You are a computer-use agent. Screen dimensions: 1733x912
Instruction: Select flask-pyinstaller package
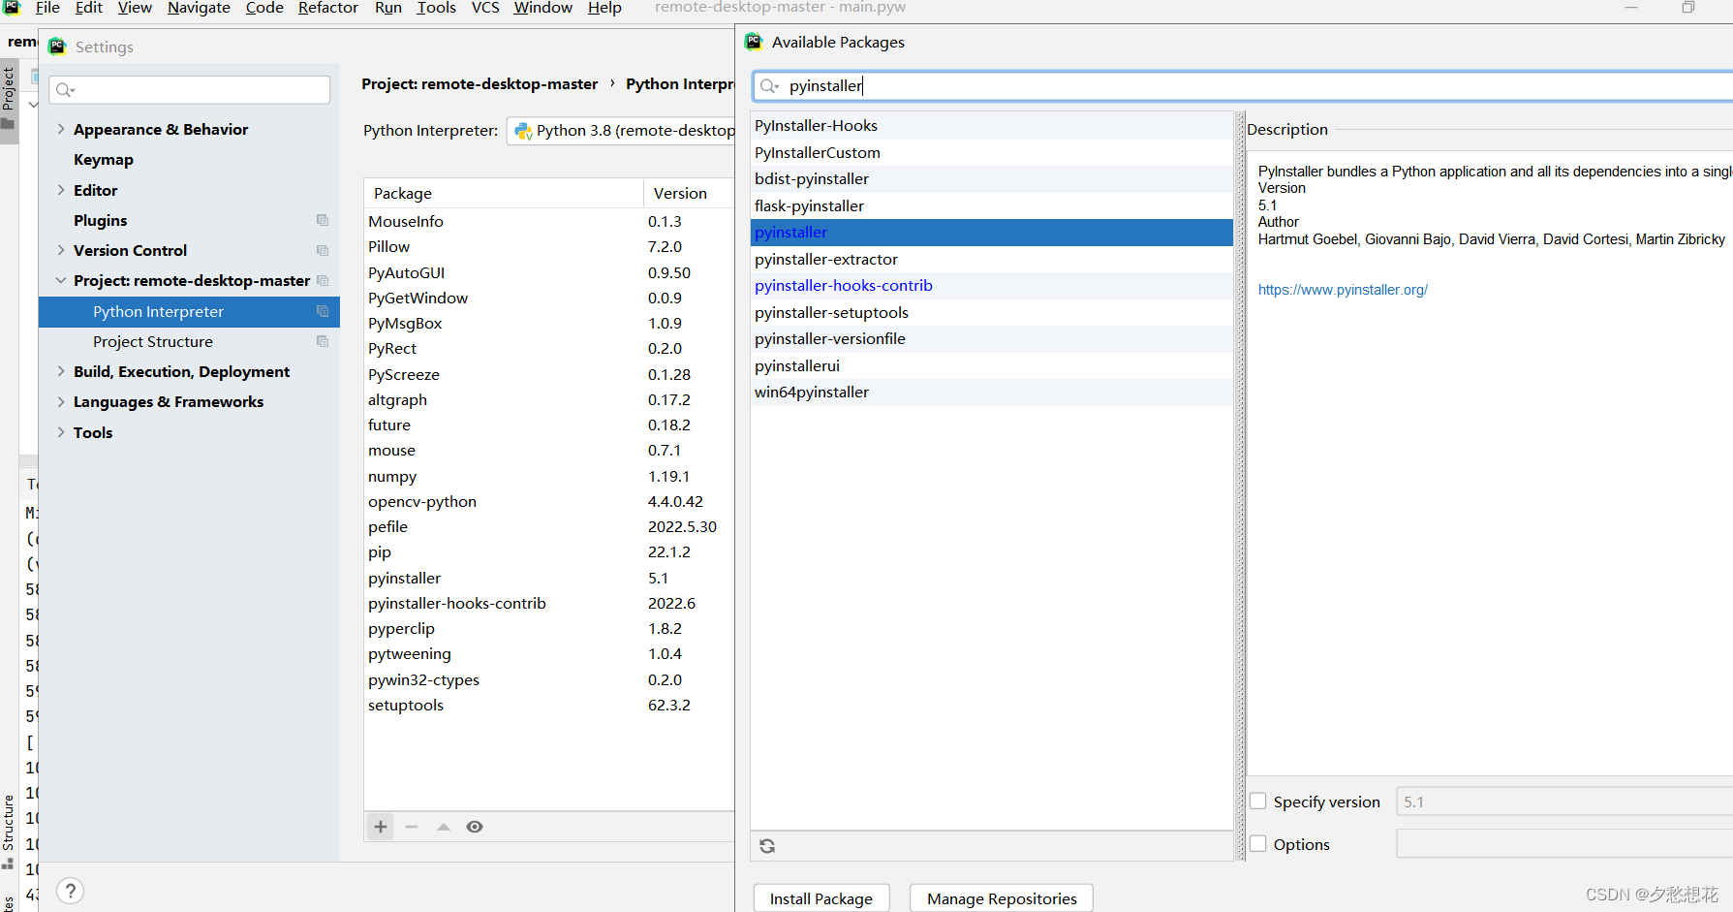click(991, 205)
